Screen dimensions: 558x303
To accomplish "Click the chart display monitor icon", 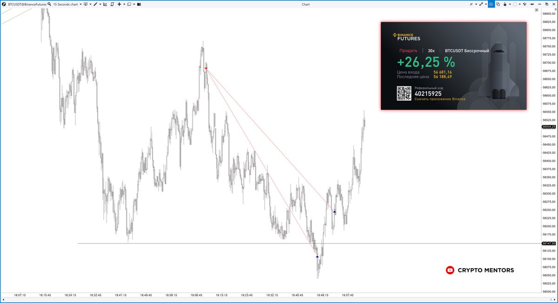I will [86, 4].
